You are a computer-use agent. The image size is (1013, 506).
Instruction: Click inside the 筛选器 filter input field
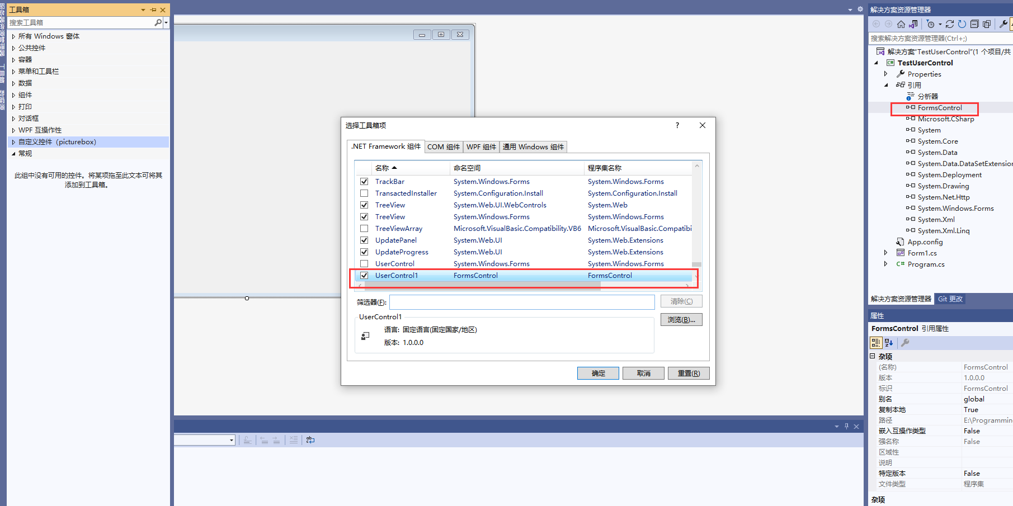(520, 302)
